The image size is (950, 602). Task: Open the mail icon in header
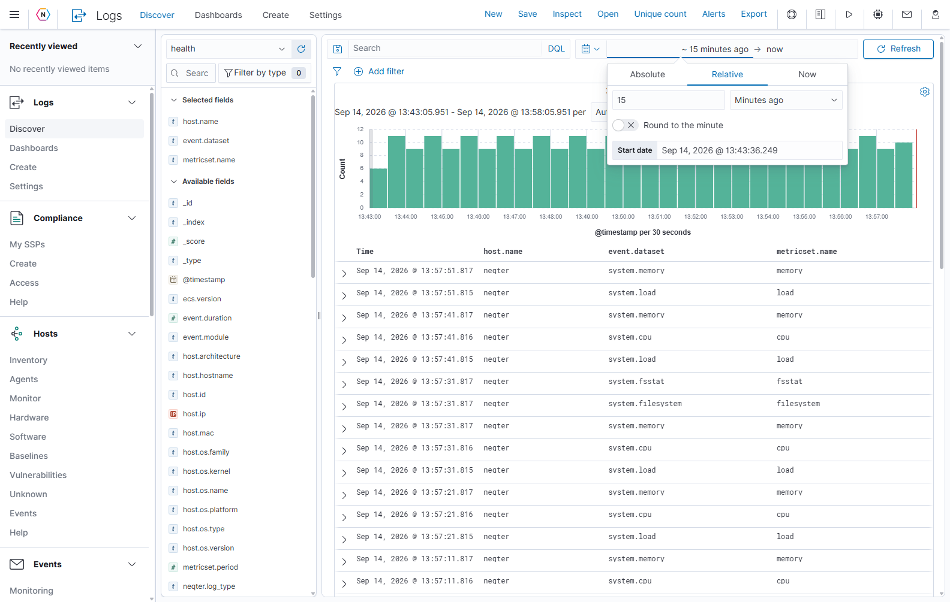[907, 14]
